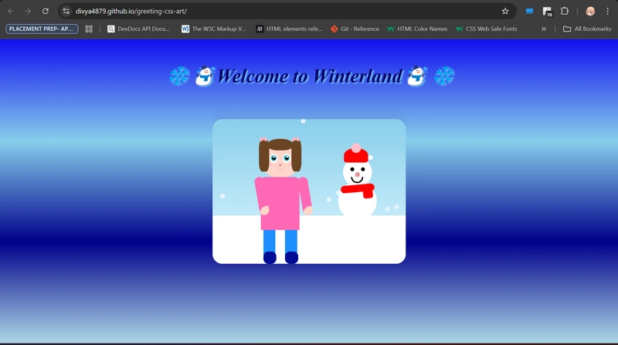This screenshot has width=618, height=345.
Task: Reload the current page
Action: tap(45, 12)
